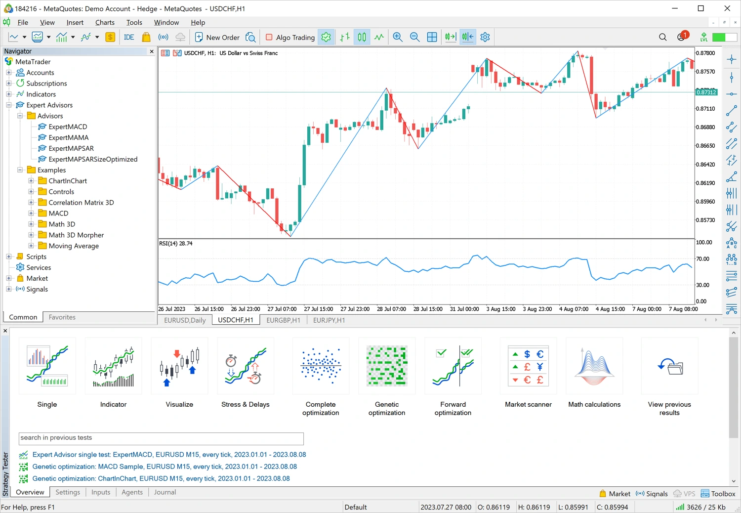The image size is (741, 513).
Task: Click the shopping bag Market toolbar icon
Action: click(x=146, y=37)
